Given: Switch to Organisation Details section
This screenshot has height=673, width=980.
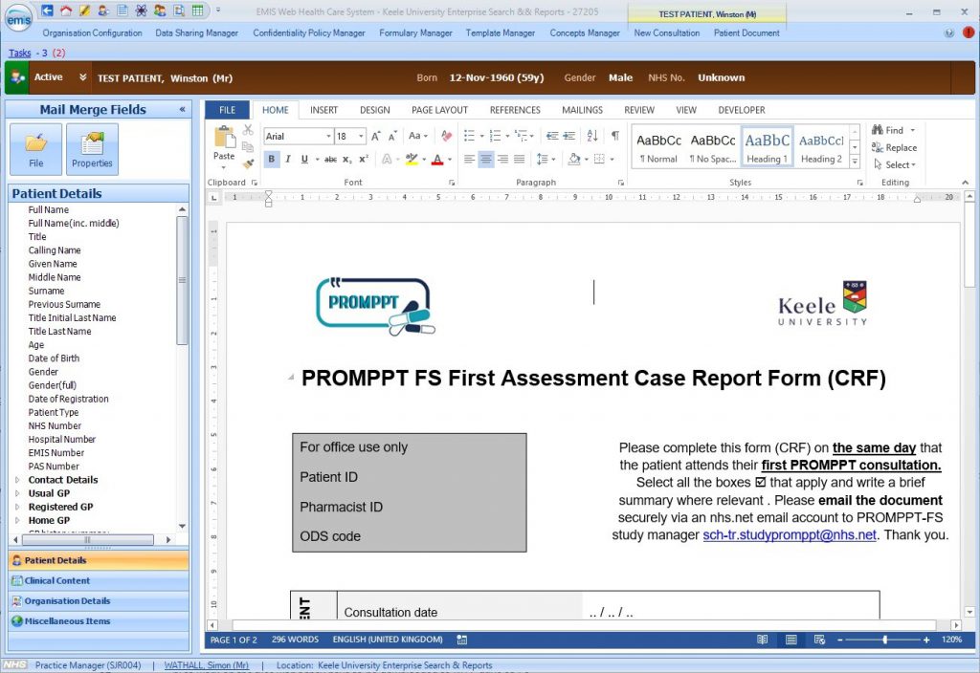Looking at the screenshot, I should click(x=99, y=601).
